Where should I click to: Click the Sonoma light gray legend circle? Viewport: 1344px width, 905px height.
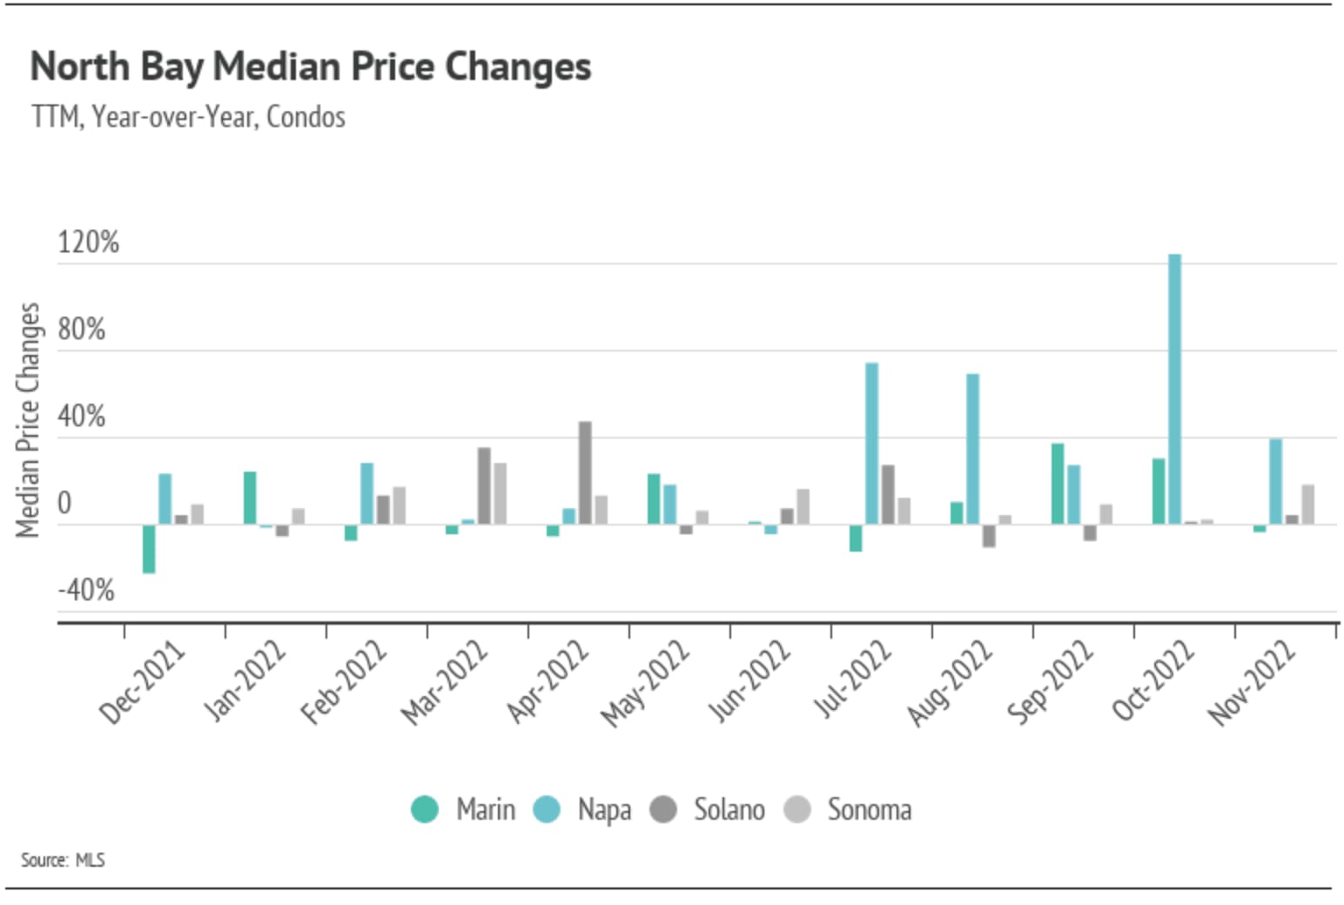click(797, 809)
